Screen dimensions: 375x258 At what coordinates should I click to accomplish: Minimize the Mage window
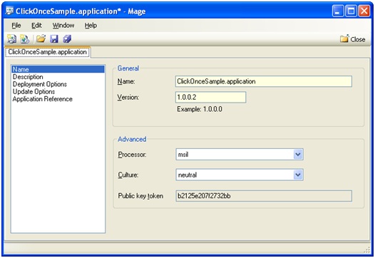point(338,11)
